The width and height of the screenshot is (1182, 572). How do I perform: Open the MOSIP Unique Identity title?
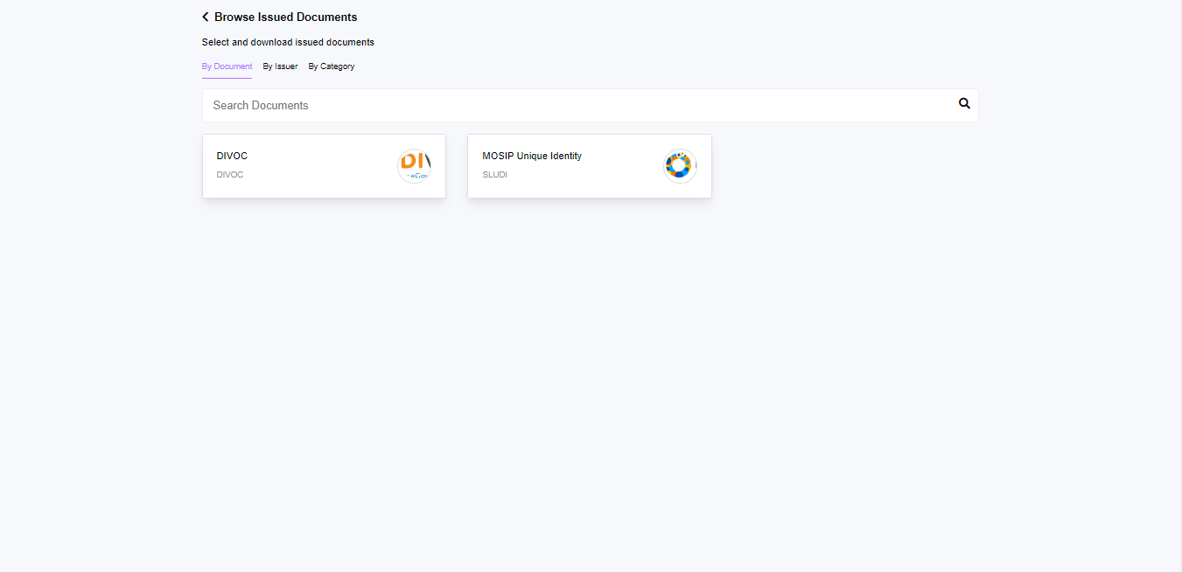tap(531, 156)
